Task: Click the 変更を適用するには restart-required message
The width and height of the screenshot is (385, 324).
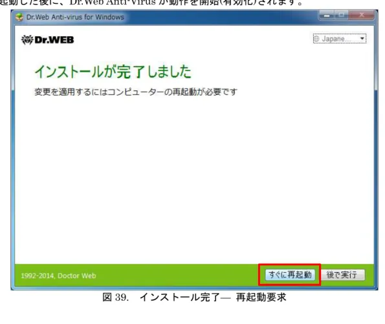Action: click(x=136, y=92)
